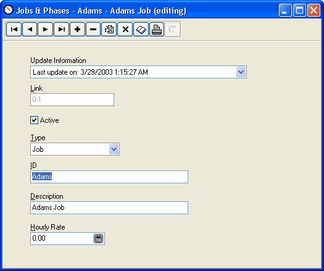The image size is (324, 271).
Task: Uncheck the Active checkbox
Action: click(x=34, y=120)
